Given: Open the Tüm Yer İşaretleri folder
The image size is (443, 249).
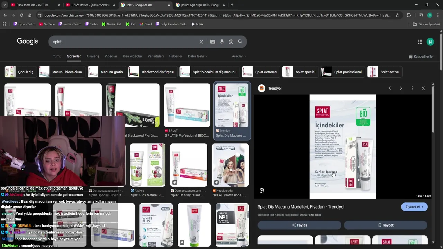Looking at the screenshot, I should 426,24.
